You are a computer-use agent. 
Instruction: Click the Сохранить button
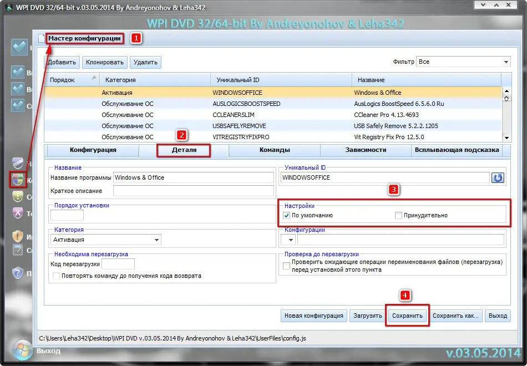pos(407,316)
